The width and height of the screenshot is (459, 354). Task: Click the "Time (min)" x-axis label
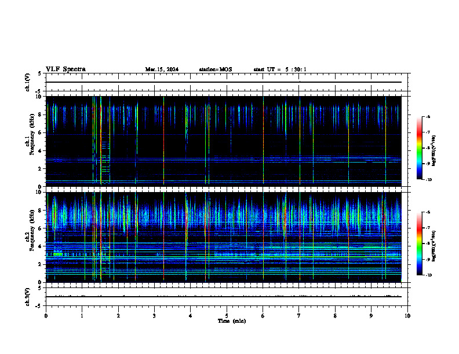tap(232, 321)
